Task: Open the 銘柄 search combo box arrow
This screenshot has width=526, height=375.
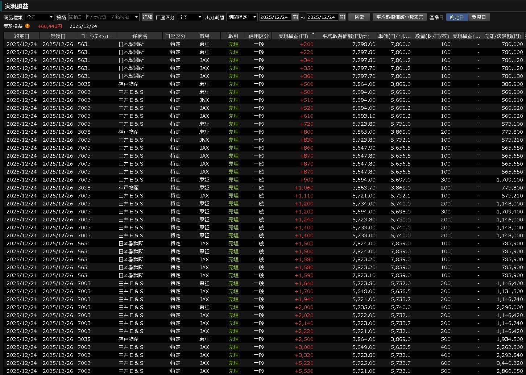Action: [x=136, y=17]
